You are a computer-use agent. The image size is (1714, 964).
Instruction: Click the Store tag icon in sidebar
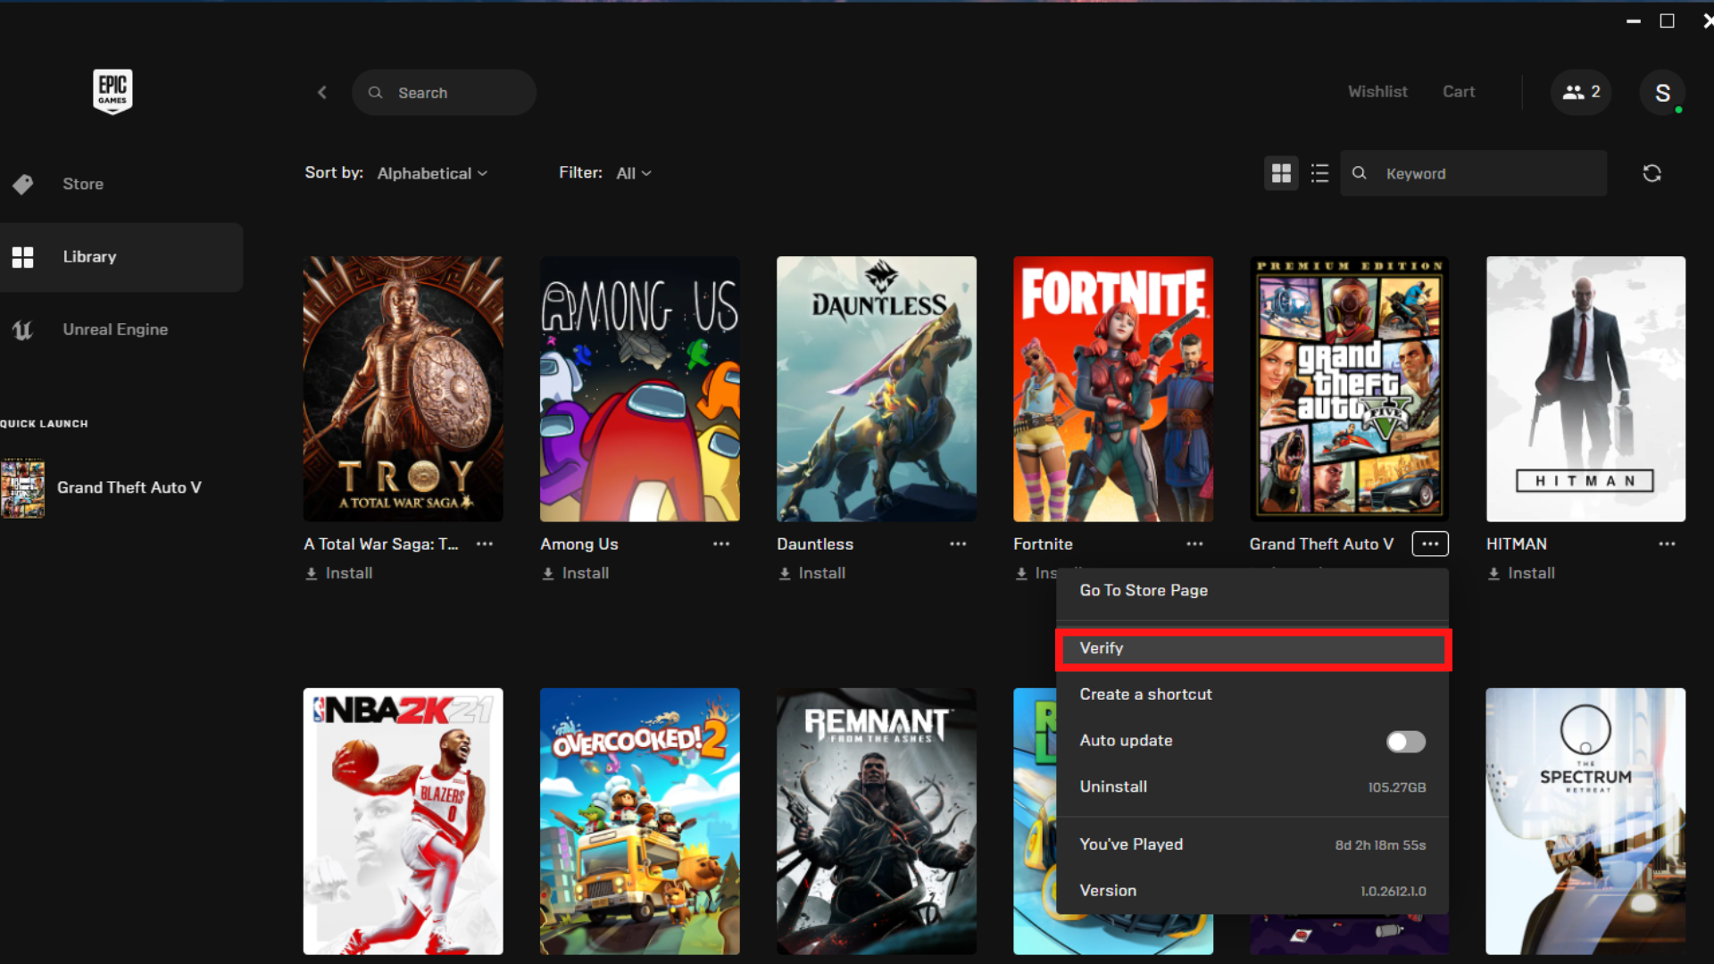pyautogui.click(x=23, y=184)
